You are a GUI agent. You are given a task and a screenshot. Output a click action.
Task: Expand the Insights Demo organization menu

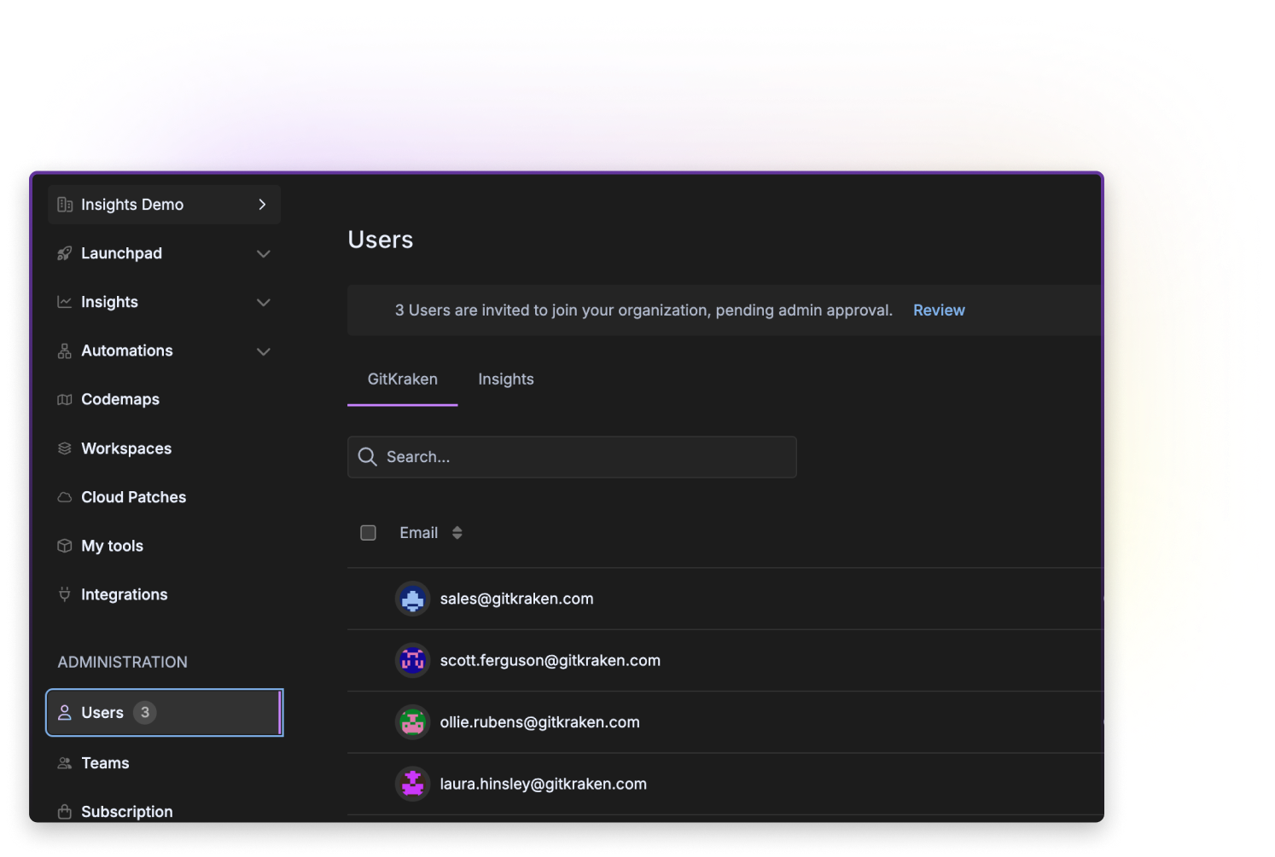(262, 205)
